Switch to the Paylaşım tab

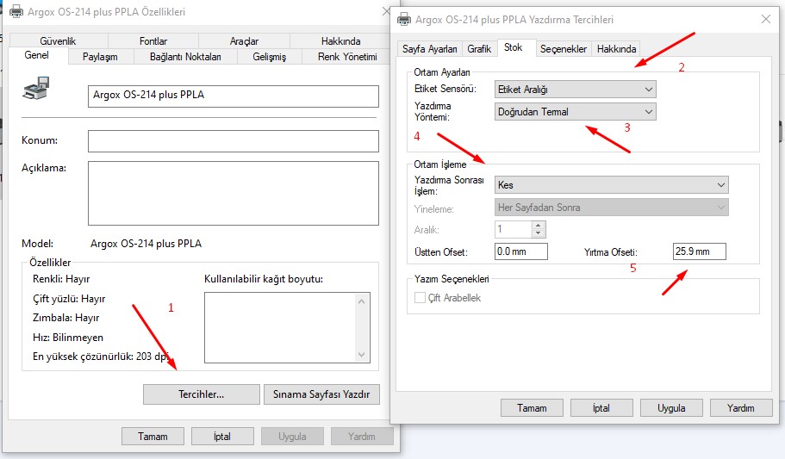(100, 57)
